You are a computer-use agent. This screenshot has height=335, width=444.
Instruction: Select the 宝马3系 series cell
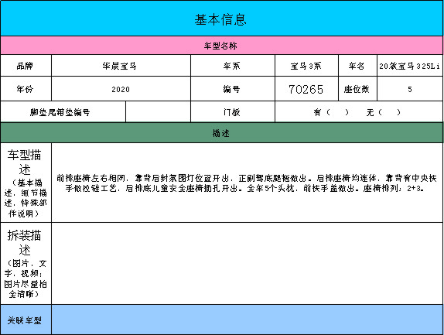point(306,66)
